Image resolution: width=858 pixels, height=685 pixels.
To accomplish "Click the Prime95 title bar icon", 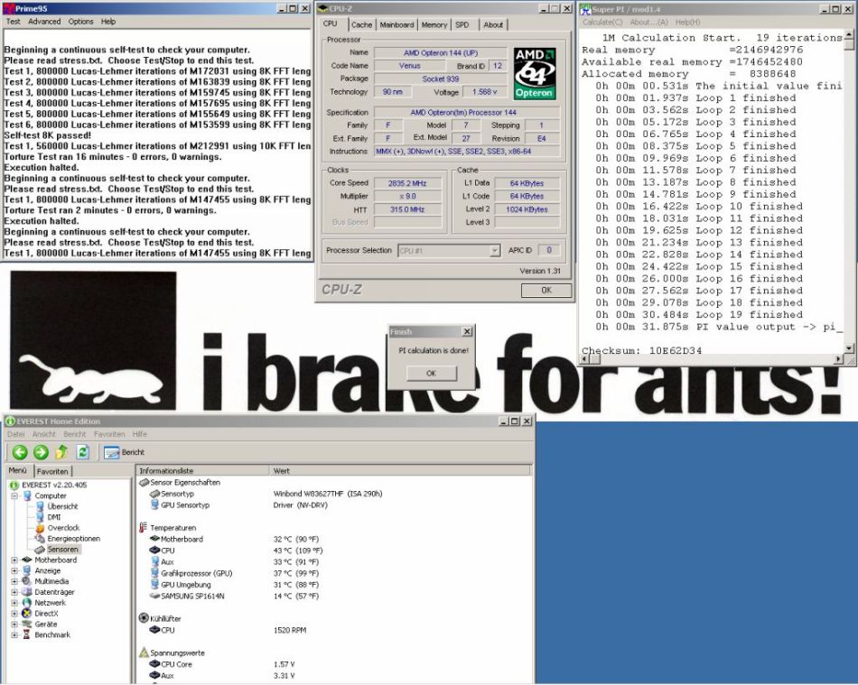I will coord(9,8).
